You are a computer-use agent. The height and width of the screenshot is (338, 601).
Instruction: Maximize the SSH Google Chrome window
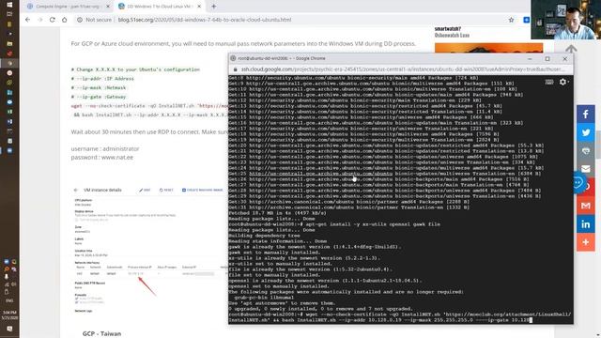(547, 58)
